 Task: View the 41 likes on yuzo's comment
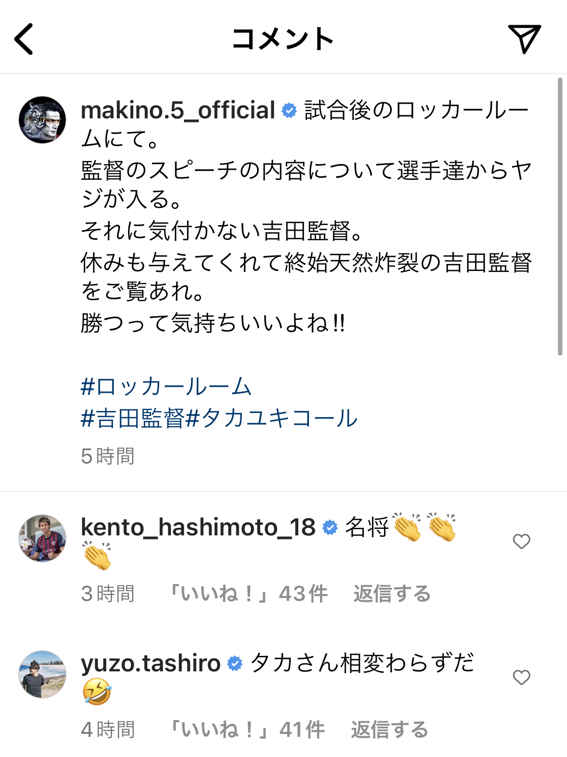(246, 729)
